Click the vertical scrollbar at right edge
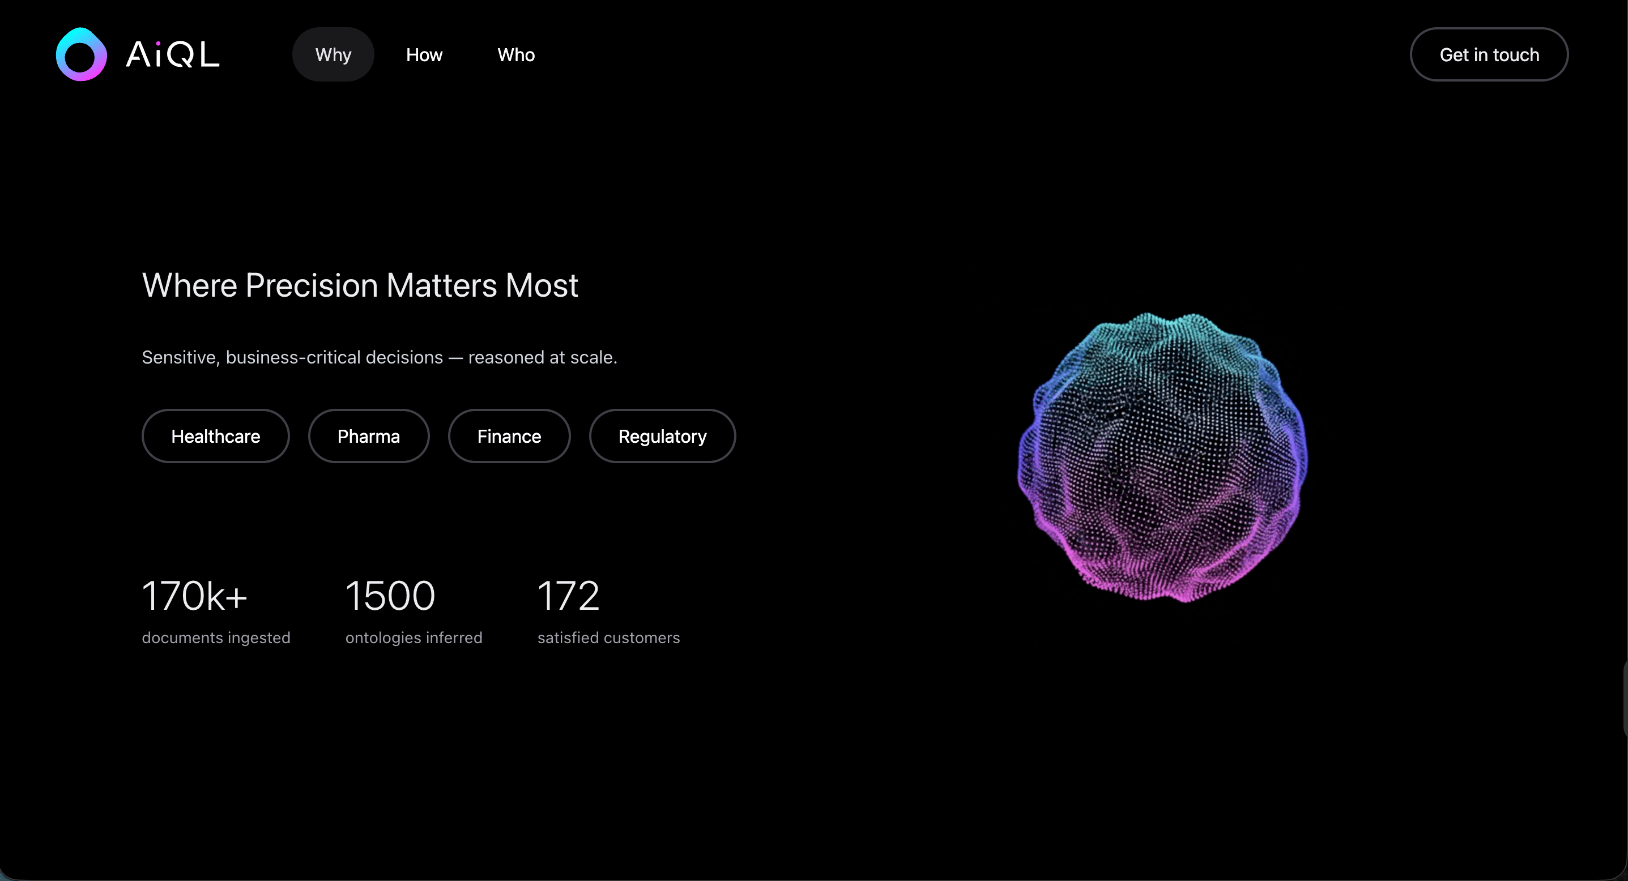The image size is (1628, 881). 1625,698
